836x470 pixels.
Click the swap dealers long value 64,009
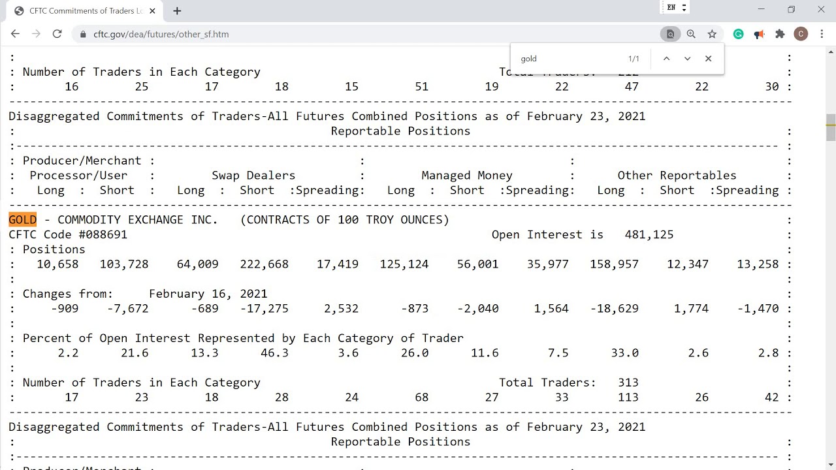(x=197, y=264)
